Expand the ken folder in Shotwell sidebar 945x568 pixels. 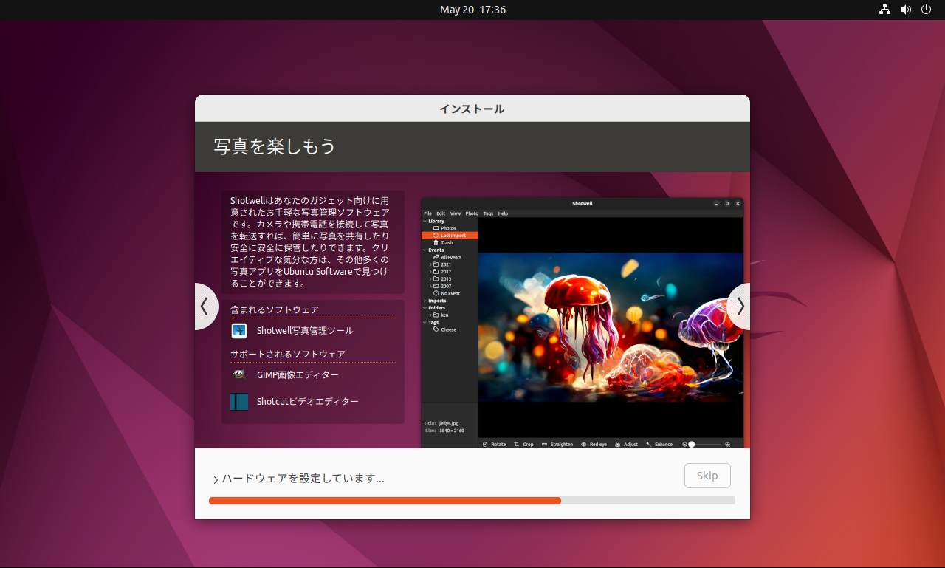coord(430,315)
